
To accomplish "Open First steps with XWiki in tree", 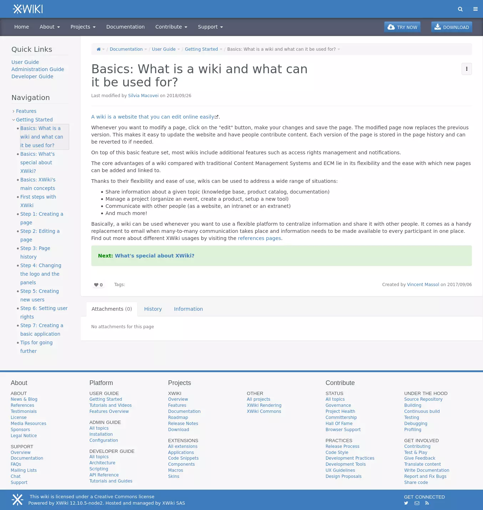I will 38,201.
